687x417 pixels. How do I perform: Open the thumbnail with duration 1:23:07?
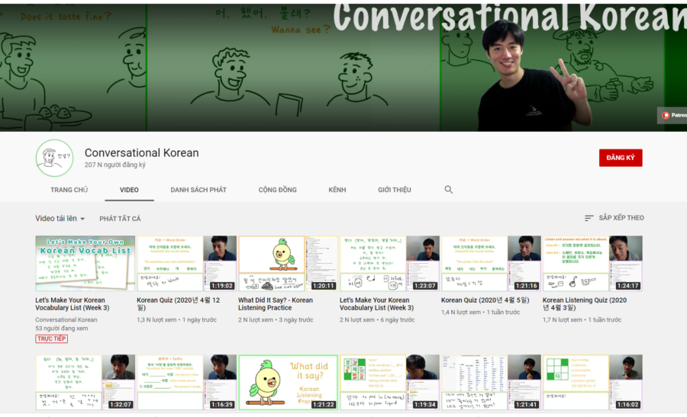coord(389,264)
